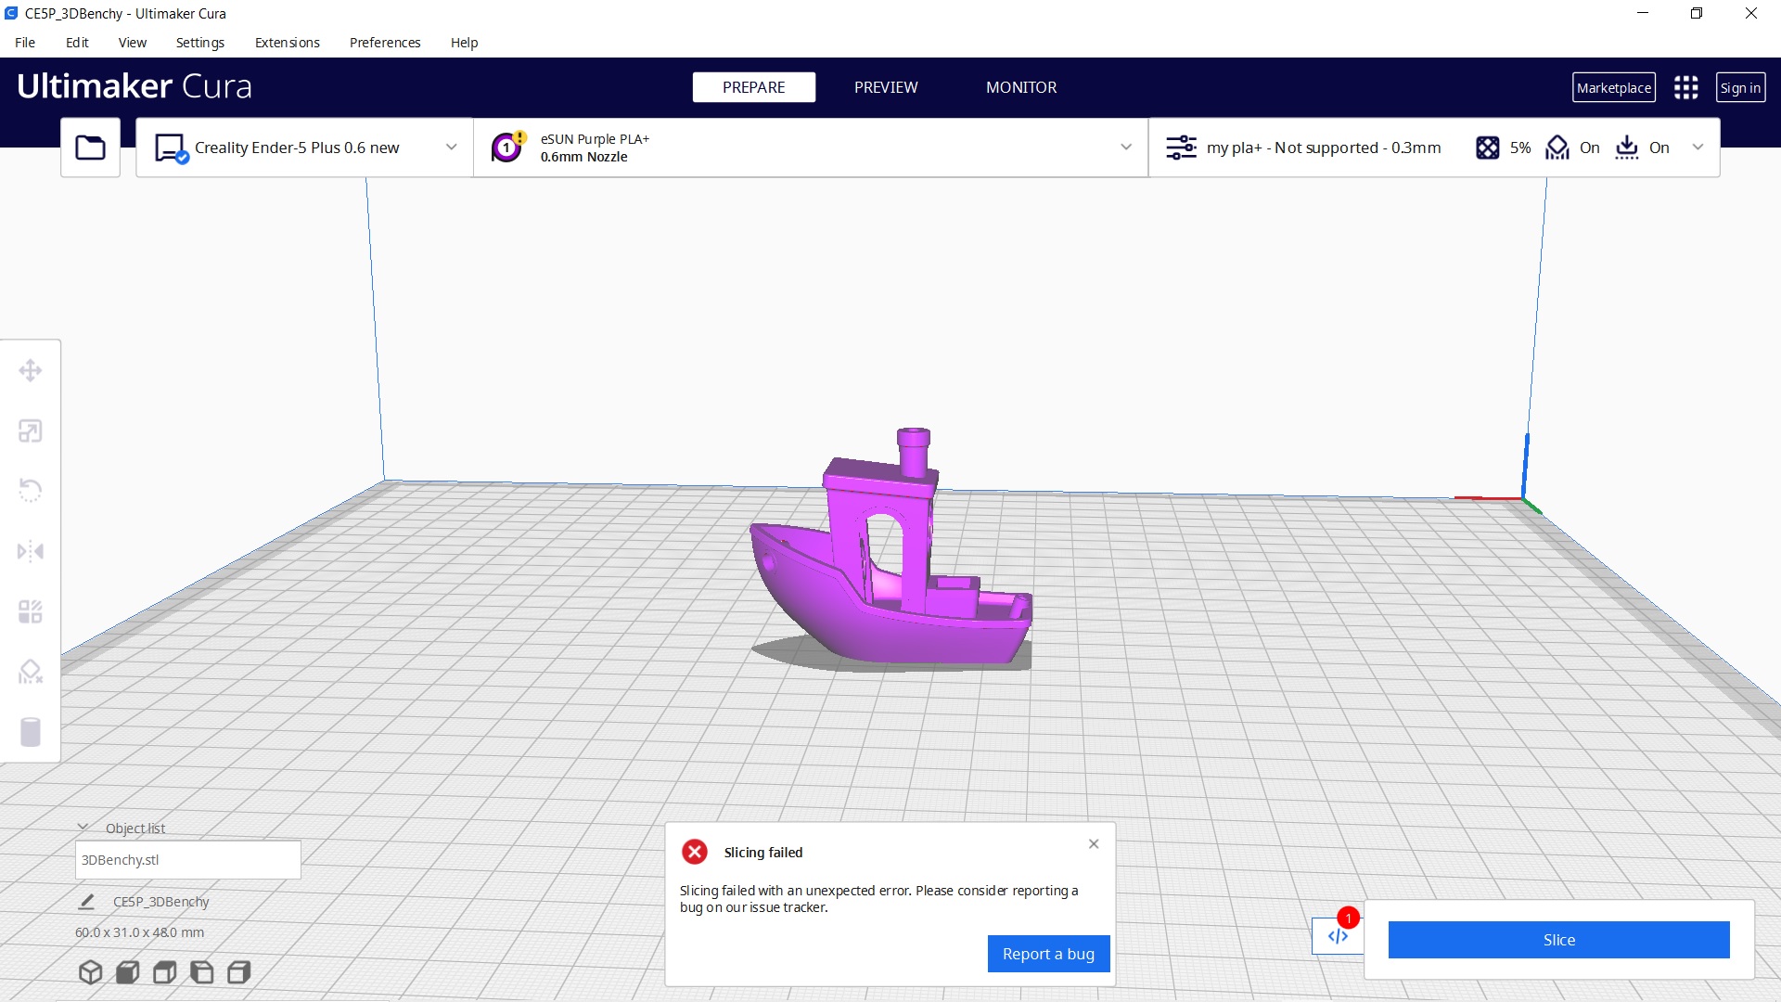This screenshot has height=1002, width=1781.
Task: Open the Marketplace
Action: 1613,87
